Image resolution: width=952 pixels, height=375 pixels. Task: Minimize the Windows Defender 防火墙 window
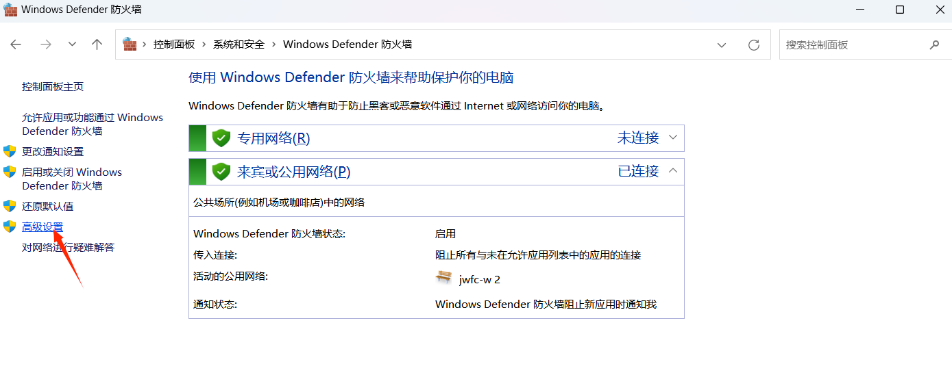(861, 10)
